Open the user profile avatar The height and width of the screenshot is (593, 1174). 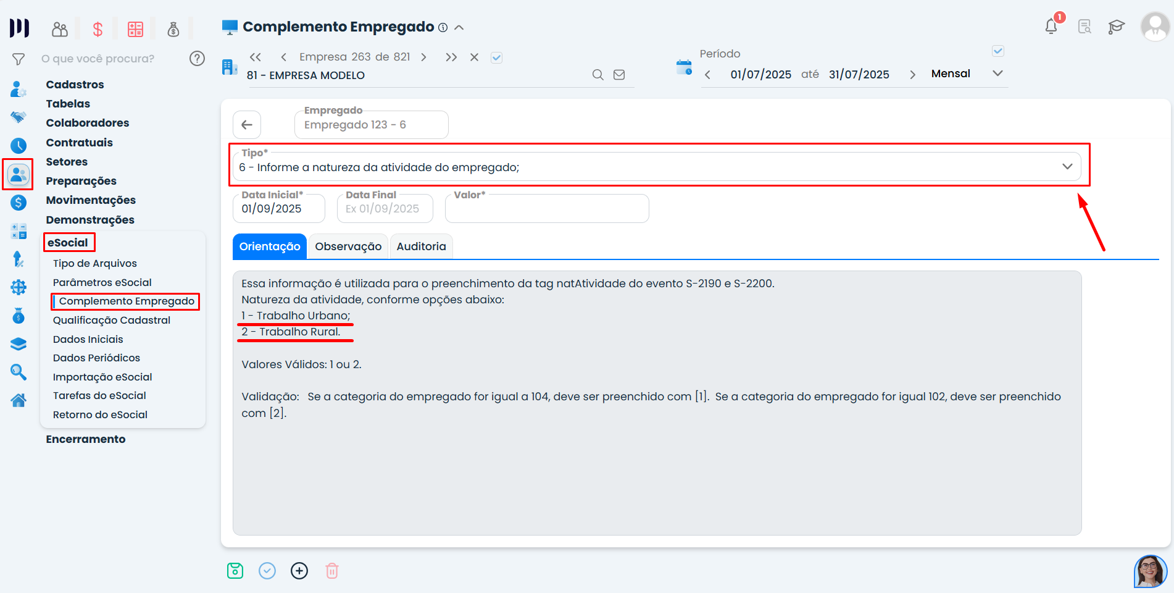pos(1154,27)
